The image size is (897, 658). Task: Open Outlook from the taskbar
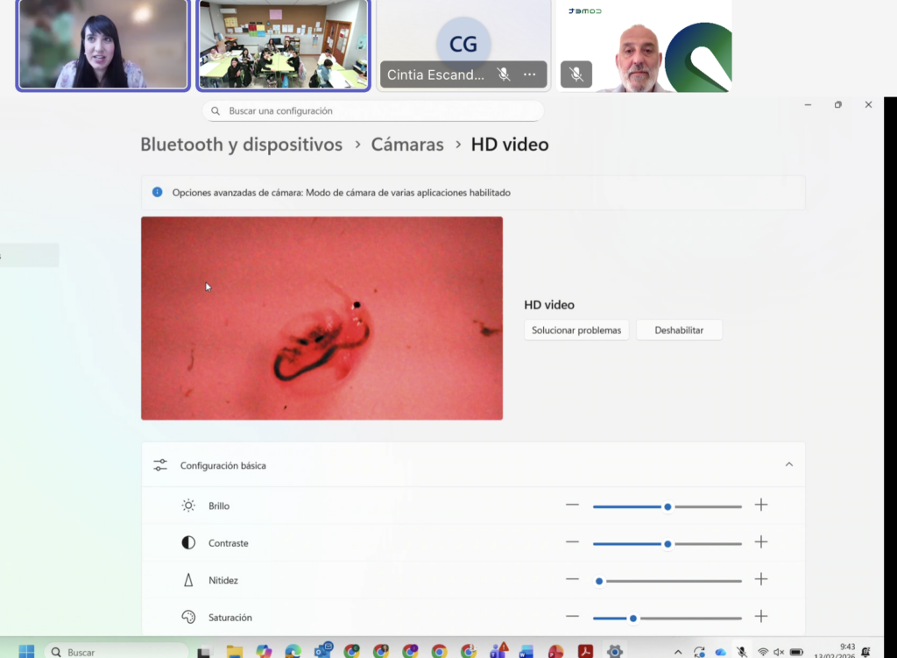pyautogui.click(x=322, y=651)
